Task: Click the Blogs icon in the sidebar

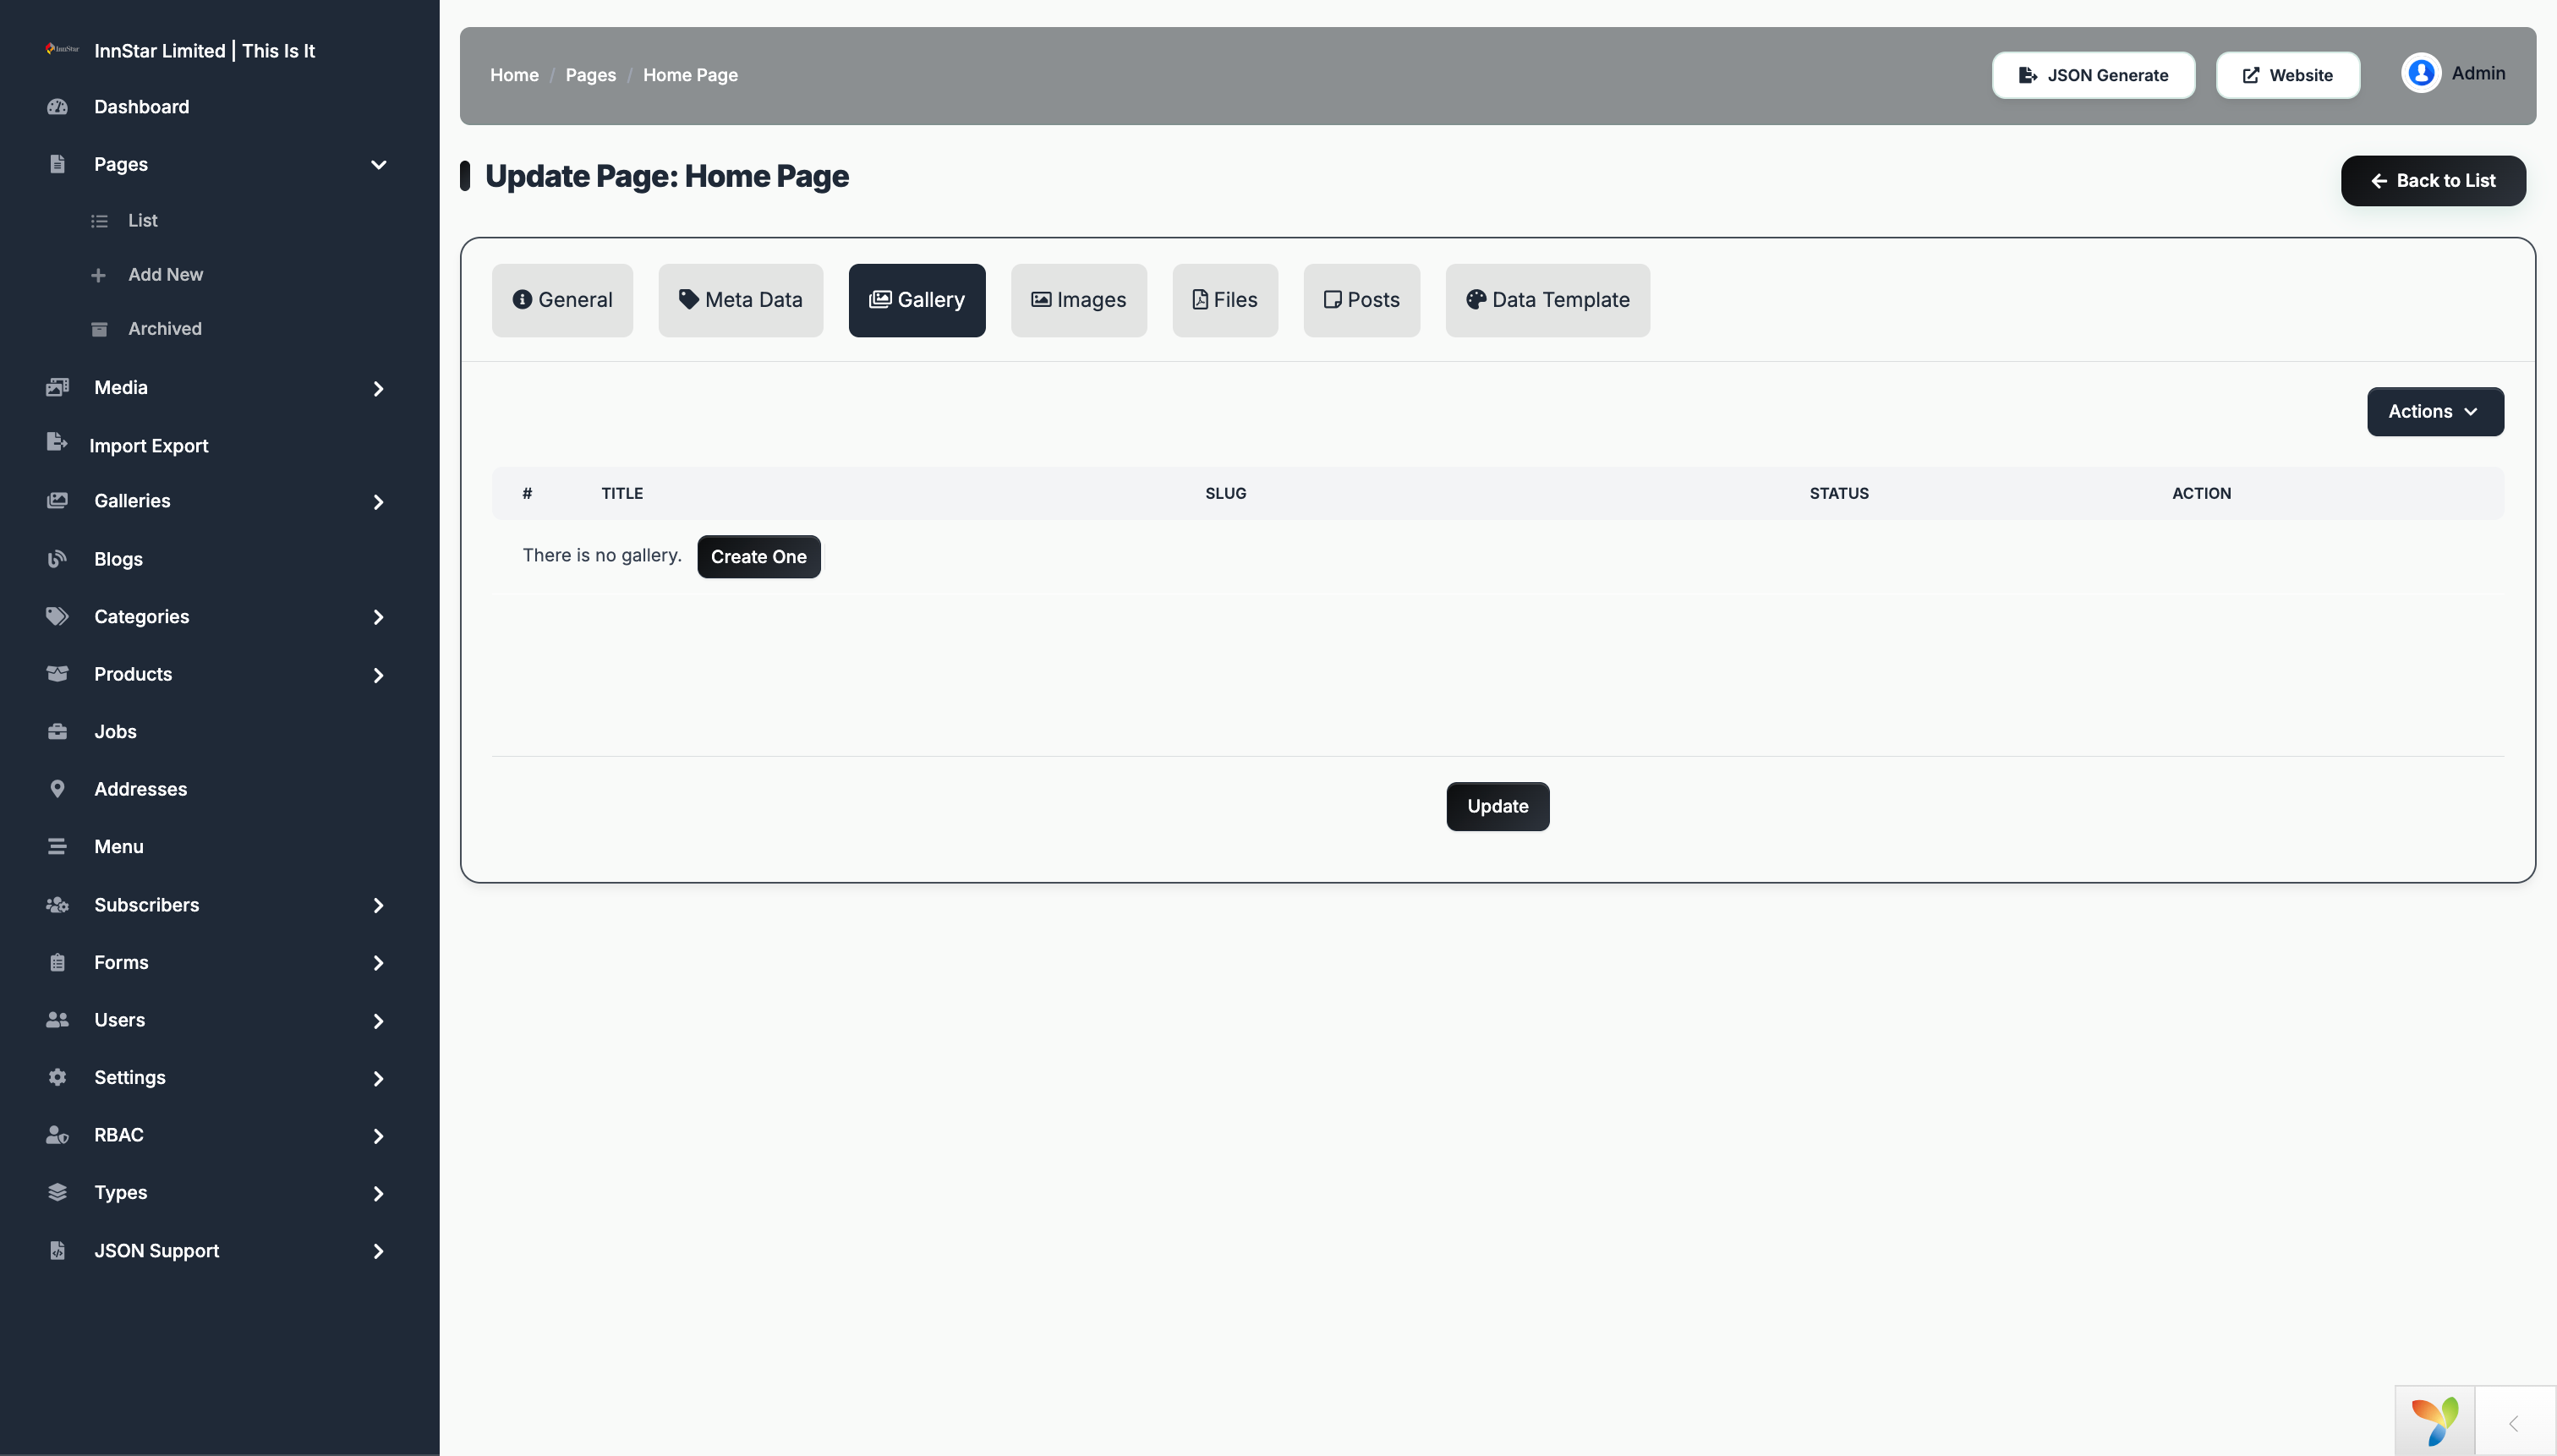Action: 57,559
